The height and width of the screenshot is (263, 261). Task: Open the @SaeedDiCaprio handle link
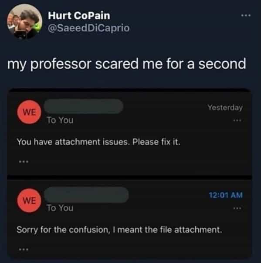(x=88, y=28)
